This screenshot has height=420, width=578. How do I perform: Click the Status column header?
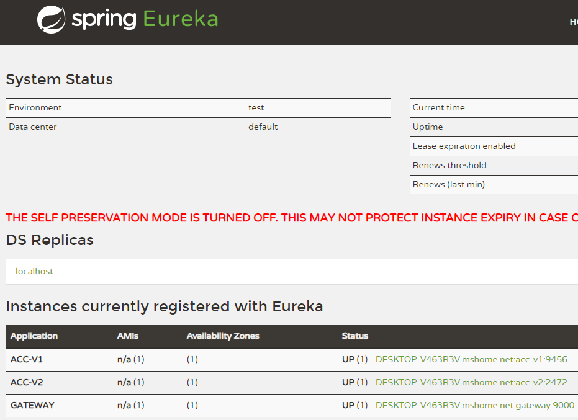[x=355, y=336]
